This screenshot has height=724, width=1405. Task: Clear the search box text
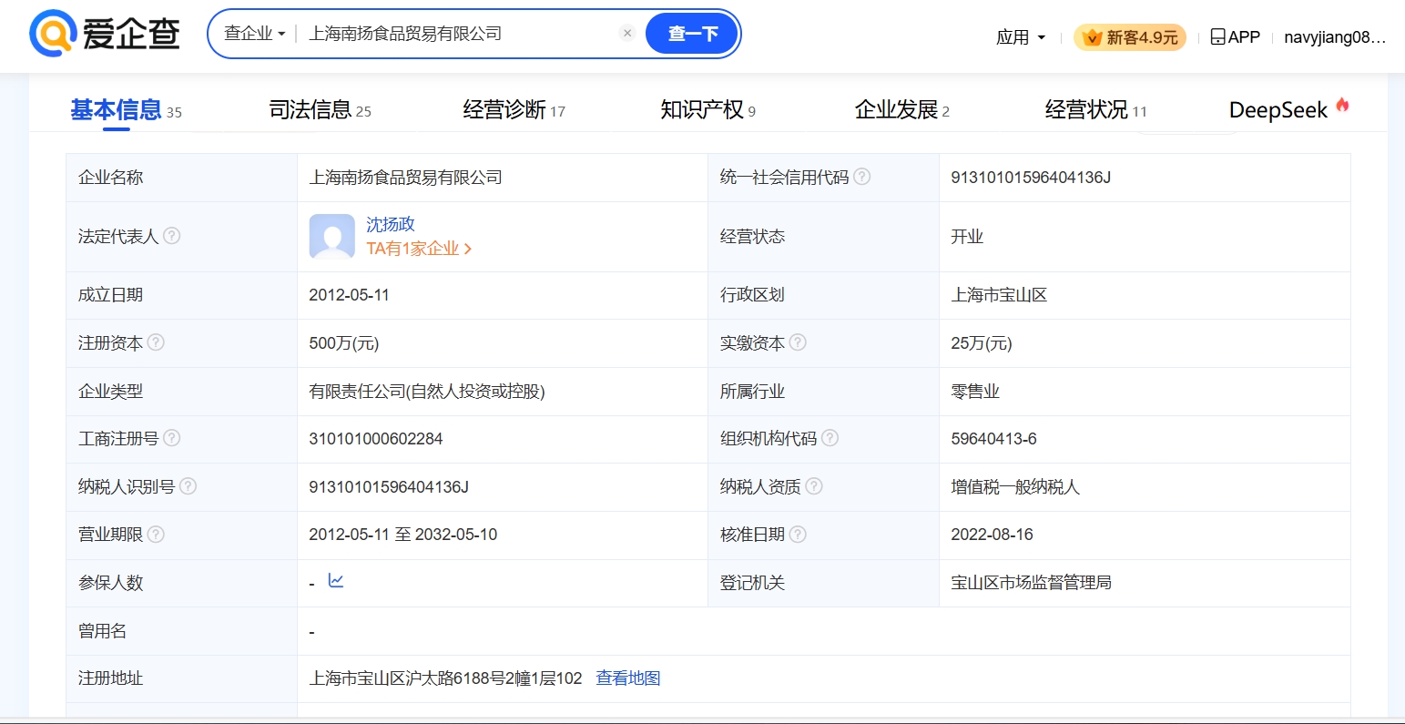coord(627,34)
